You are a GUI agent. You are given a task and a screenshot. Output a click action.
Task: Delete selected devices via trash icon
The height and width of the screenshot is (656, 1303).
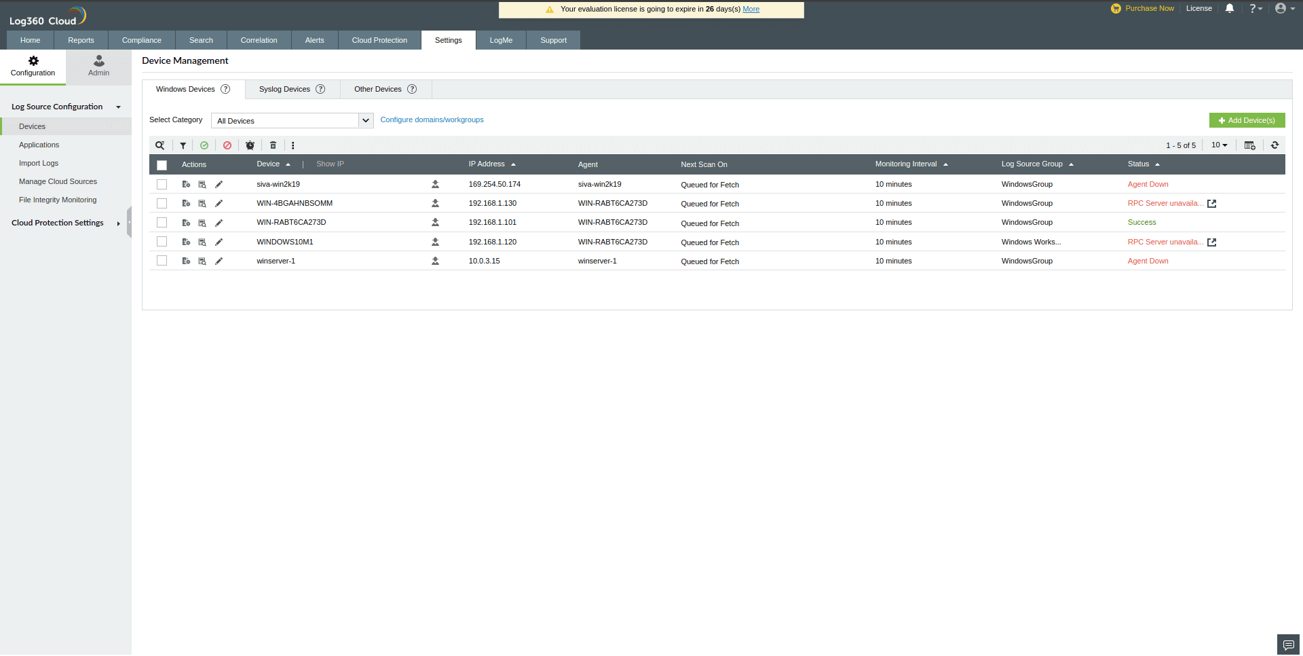click(273, 145)
